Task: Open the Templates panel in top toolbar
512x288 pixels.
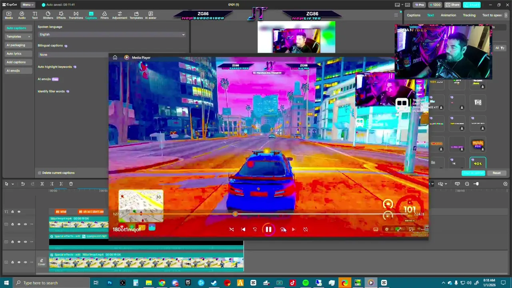Action: [x=136, y=15]
